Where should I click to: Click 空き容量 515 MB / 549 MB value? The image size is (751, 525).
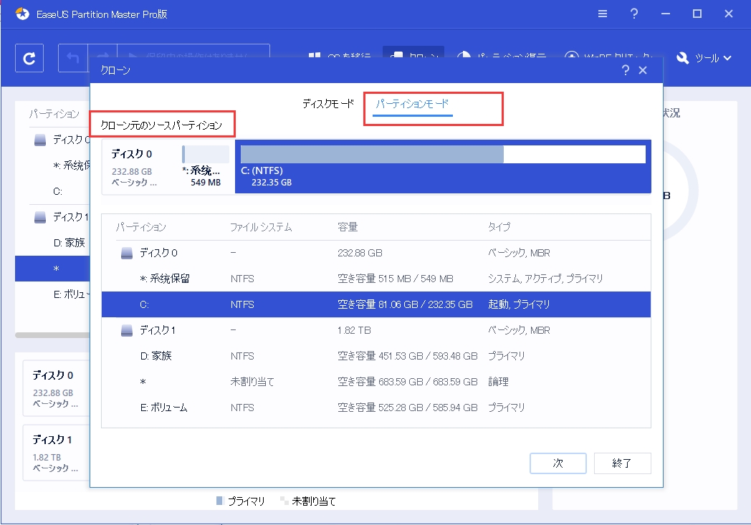pos(395,279)
